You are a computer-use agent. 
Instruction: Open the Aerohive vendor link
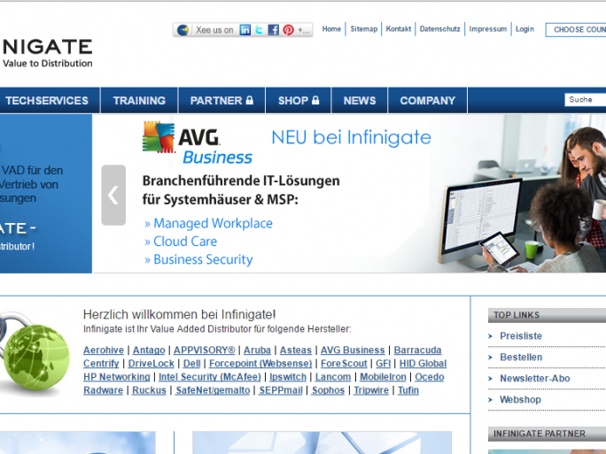pos(104,350)
